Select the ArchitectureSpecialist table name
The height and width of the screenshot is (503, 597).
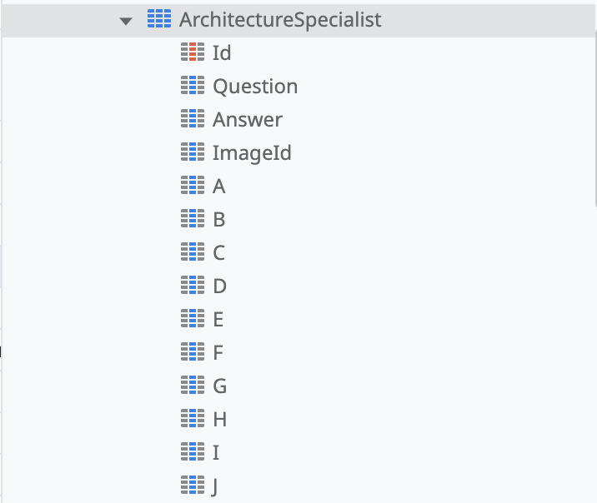pyautogui.click(x=280, y=20)
